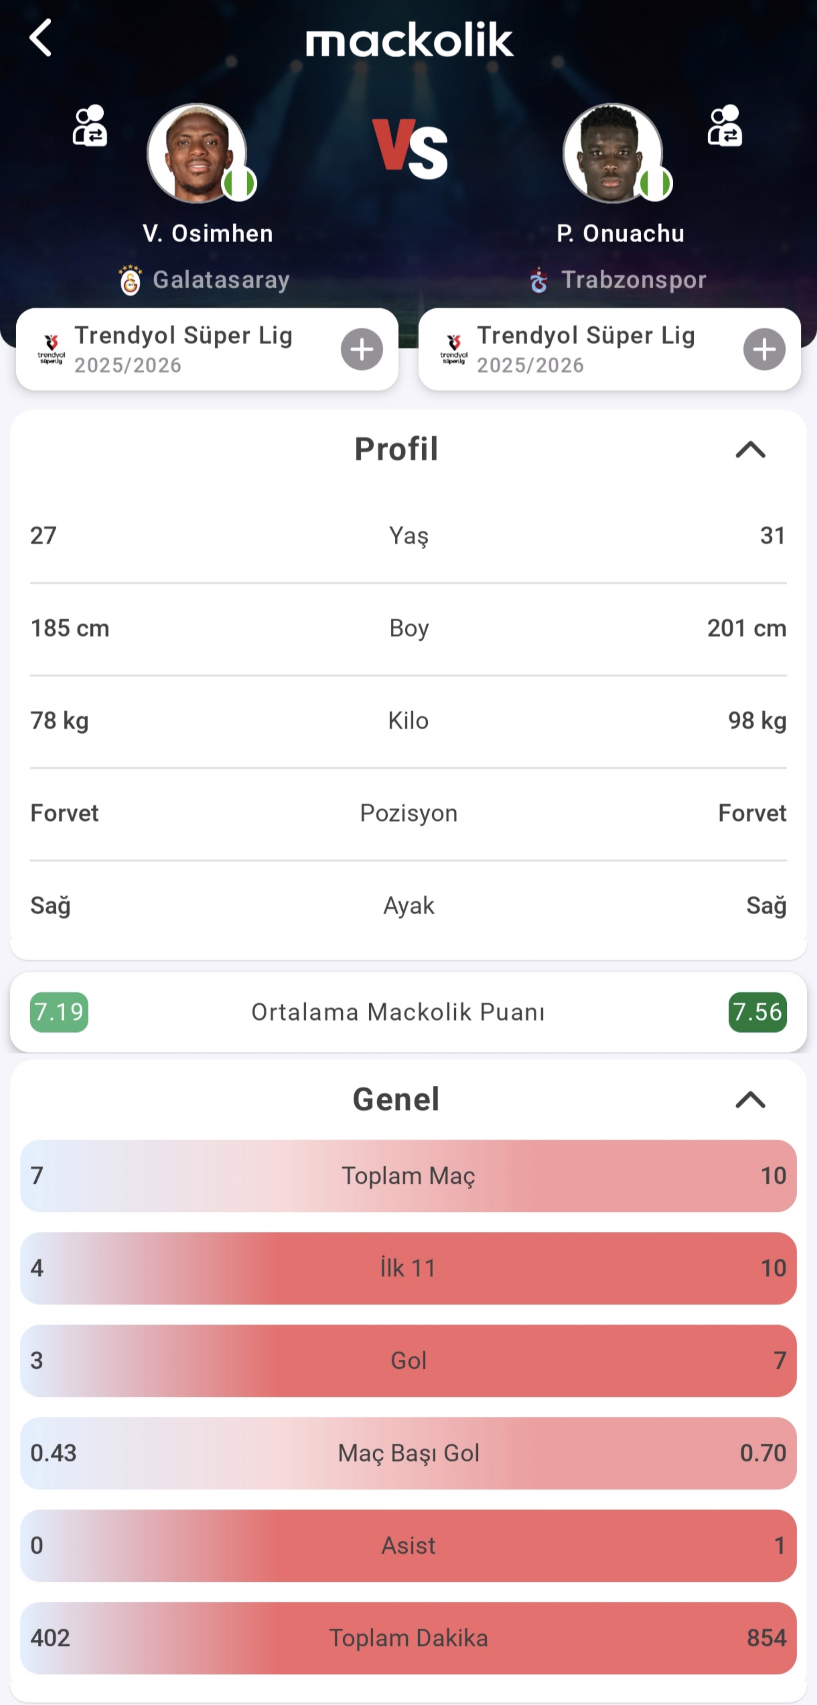
Task: Tap the Trabzonspor team name
Action: 633,280
